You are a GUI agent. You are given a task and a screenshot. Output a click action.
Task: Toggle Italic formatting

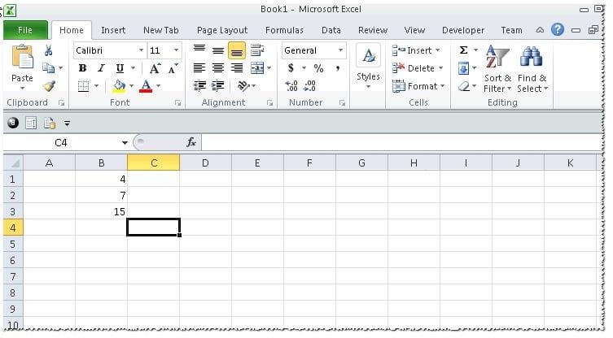(101, 68)
